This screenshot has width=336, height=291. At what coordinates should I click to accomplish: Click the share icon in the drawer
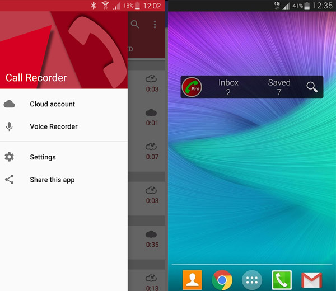tap(9, 180)
